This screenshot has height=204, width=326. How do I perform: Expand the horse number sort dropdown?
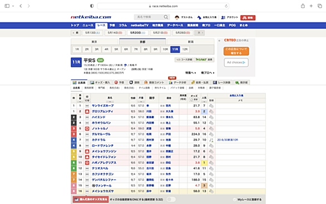[80, 102]
